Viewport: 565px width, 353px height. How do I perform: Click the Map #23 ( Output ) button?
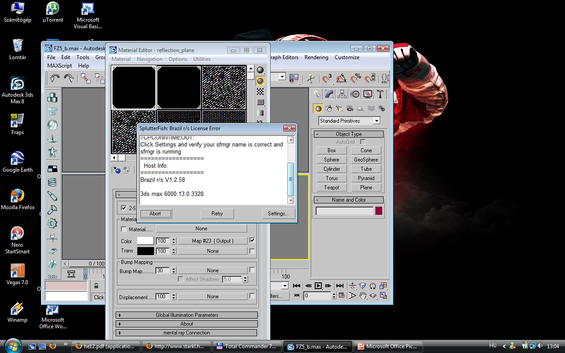[x=213, y=241]
